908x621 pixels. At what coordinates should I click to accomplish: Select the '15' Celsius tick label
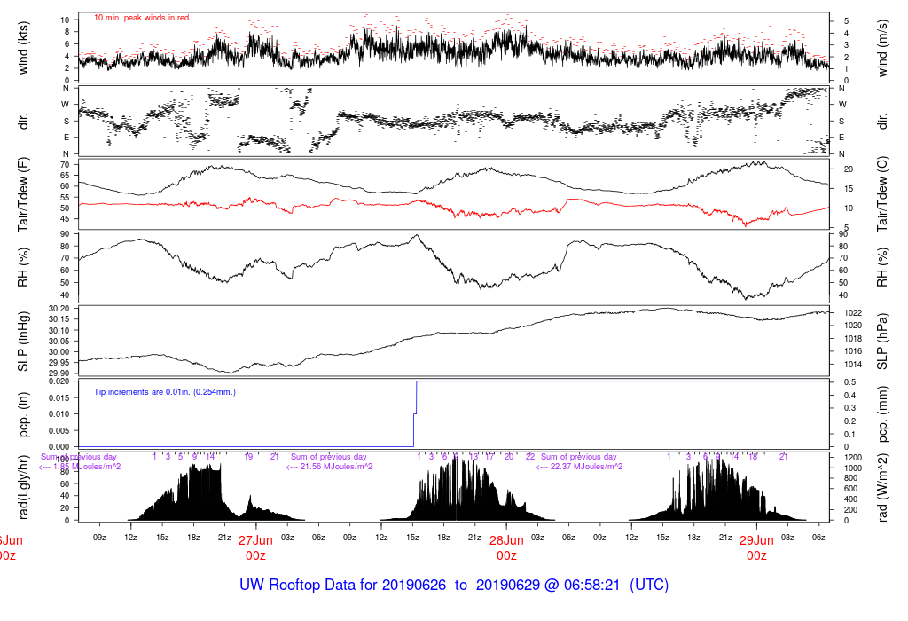pos(849,189)
